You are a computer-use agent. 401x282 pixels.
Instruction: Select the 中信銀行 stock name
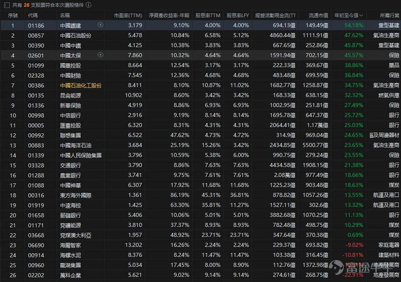pos(70,116)
